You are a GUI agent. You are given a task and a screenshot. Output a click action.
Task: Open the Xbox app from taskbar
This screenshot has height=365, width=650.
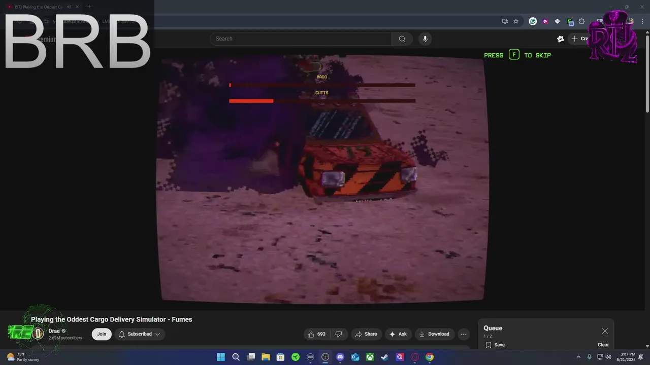pyautogui.click(x=370, y=357)
